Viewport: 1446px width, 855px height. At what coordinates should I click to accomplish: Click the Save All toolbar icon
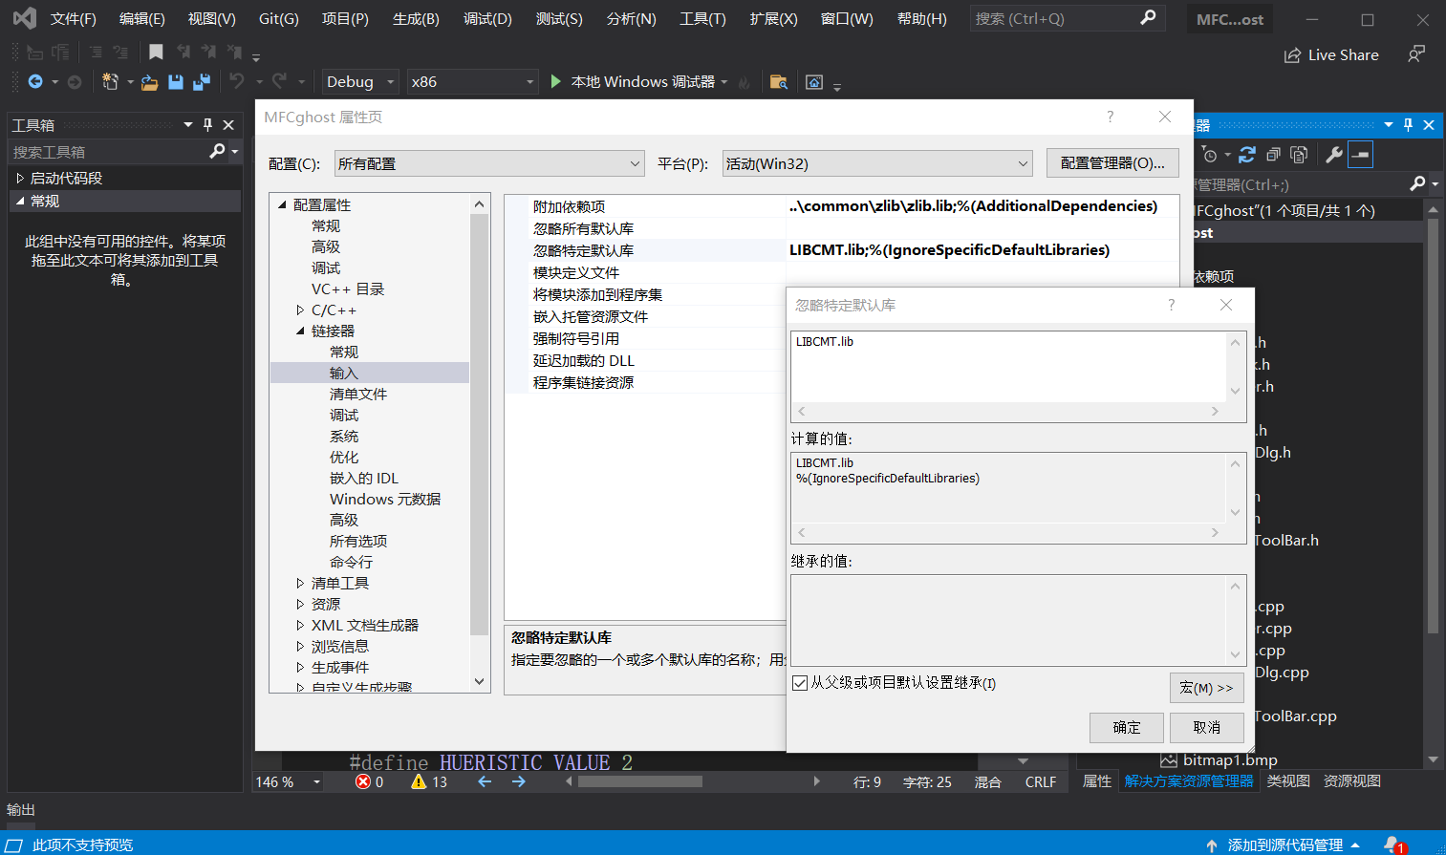201,82
